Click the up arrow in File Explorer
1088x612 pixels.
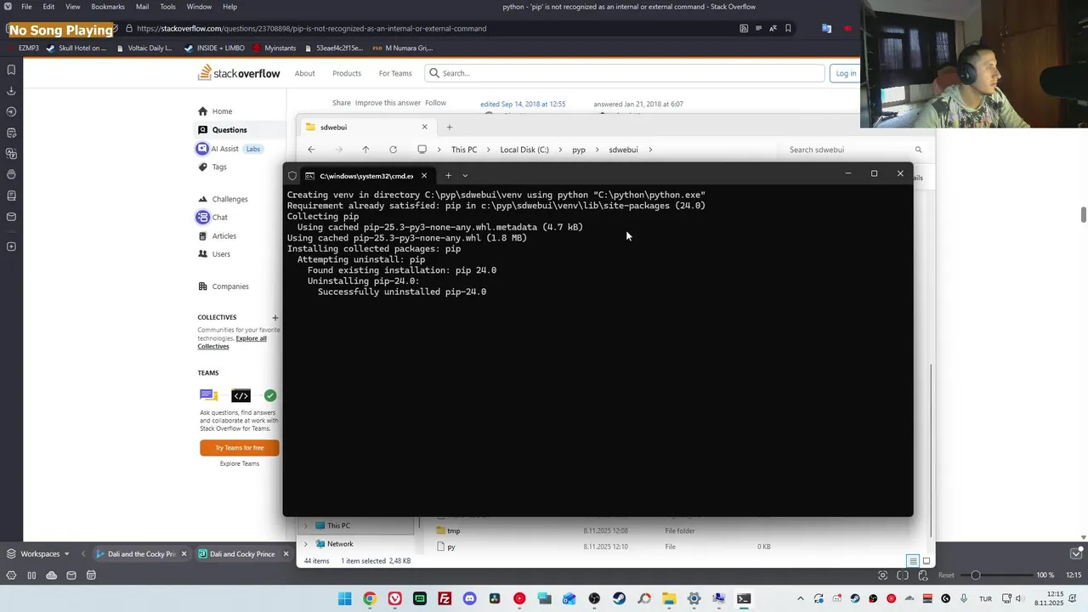pyautogui.click(x=365, y=150)
